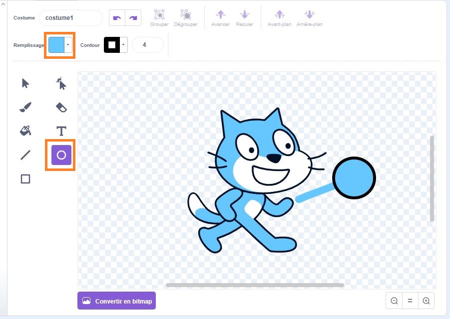Image resolution: width=450 pixels, height=319 pixels.
Task: Zoom out of the canvas
Action: click(x=395, y=301)
